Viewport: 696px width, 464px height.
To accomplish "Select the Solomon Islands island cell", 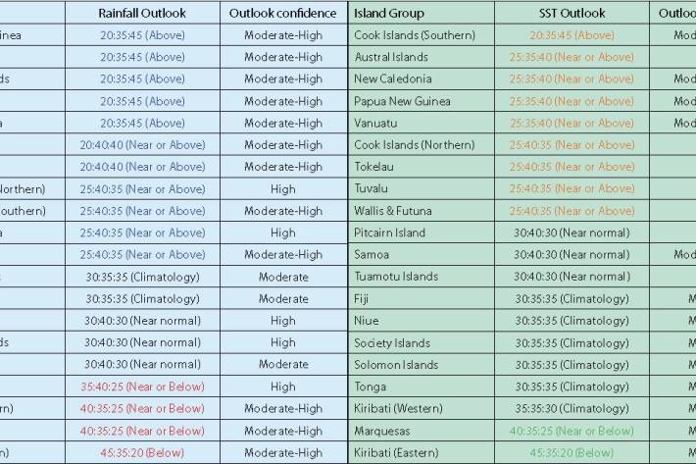I will point(396,365).
